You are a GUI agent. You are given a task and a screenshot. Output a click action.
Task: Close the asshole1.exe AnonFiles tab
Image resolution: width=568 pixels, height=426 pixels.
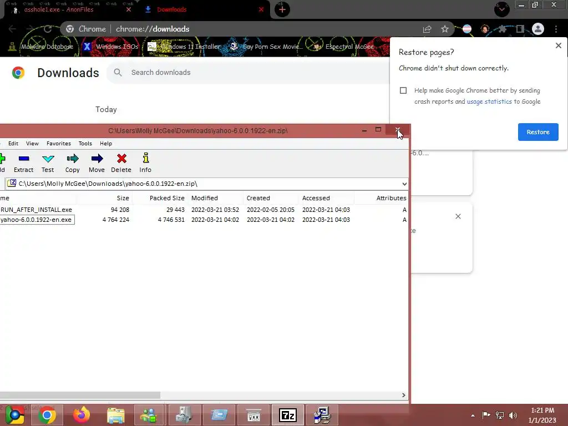[x=128, y=10]
